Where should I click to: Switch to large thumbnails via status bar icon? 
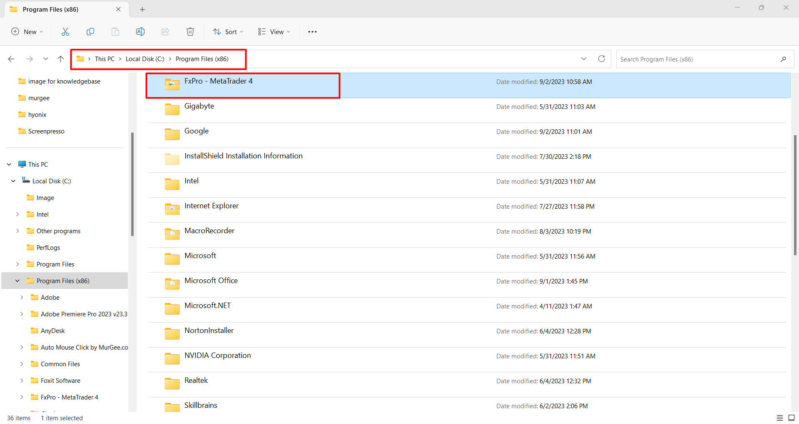792,418
